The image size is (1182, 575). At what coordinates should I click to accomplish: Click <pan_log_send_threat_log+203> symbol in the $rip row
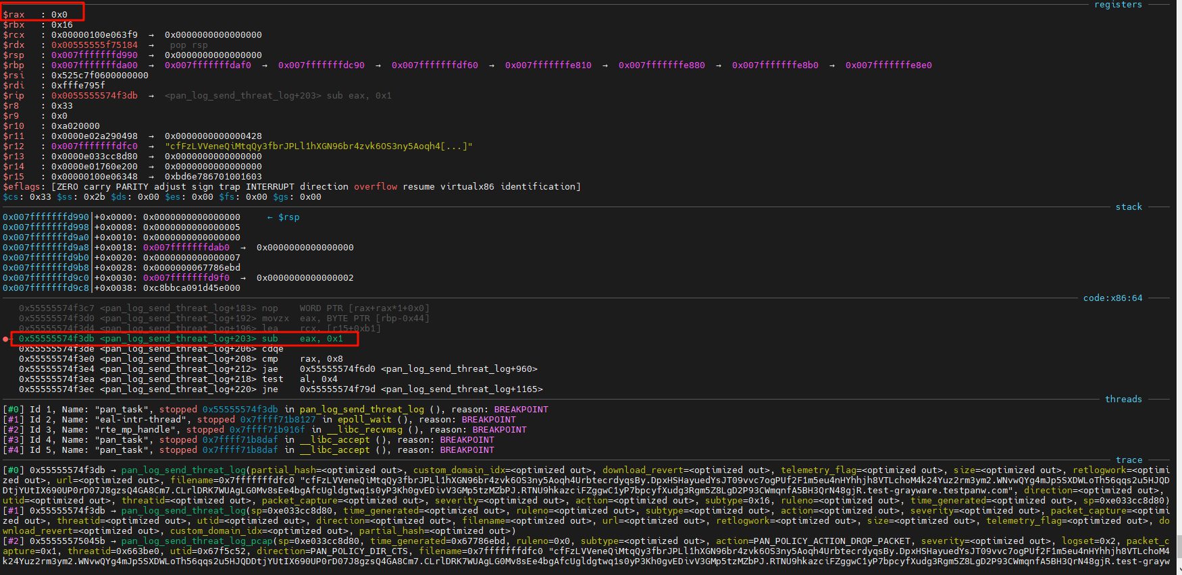[x=243, y=95]
